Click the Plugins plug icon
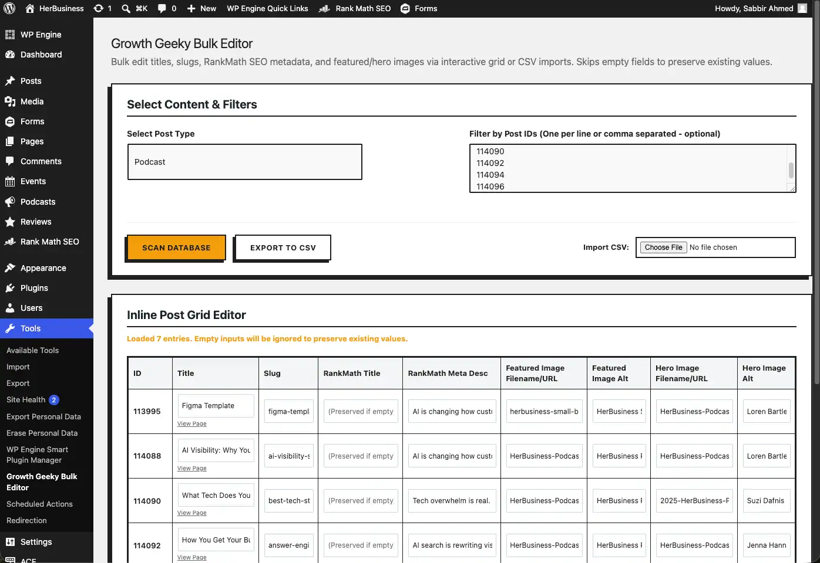 click(x=10, y=288)
